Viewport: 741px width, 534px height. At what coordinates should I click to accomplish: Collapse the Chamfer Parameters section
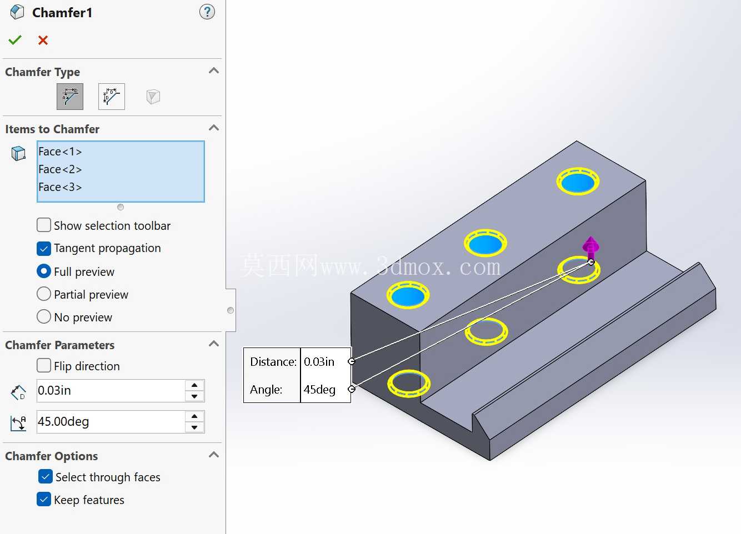(x=214, y=344)
